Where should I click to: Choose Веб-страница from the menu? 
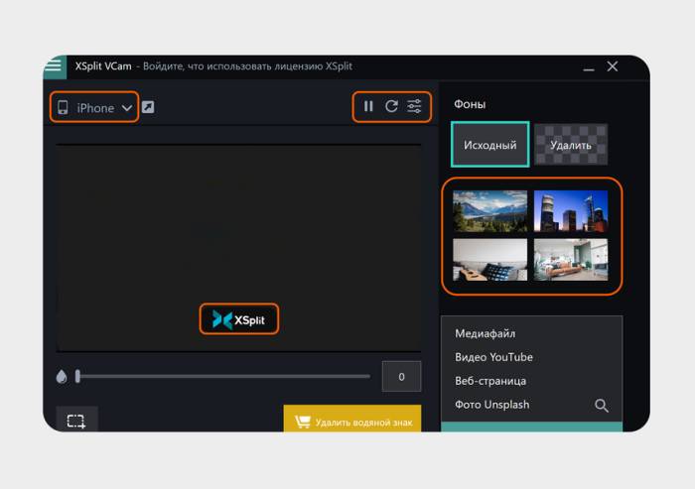489,381
